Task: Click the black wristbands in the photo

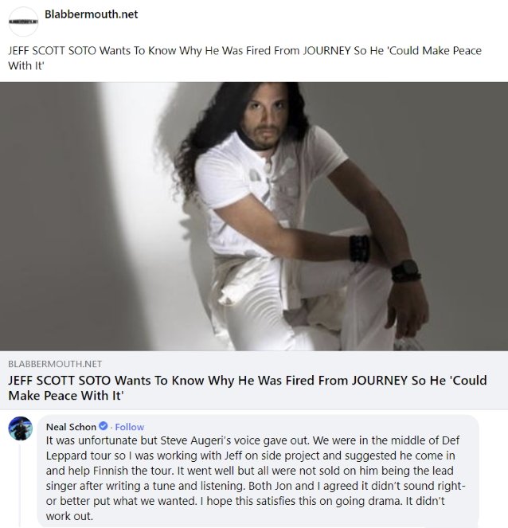Action: (x=360, y=248)
